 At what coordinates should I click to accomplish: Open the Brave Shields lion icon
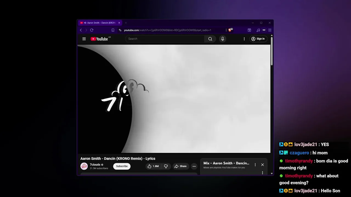(x=230, y=30)
